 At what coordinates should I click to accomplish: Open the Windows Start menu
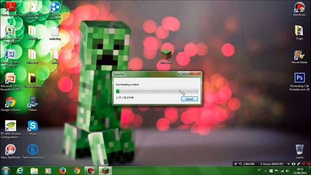tap(5, 171)
